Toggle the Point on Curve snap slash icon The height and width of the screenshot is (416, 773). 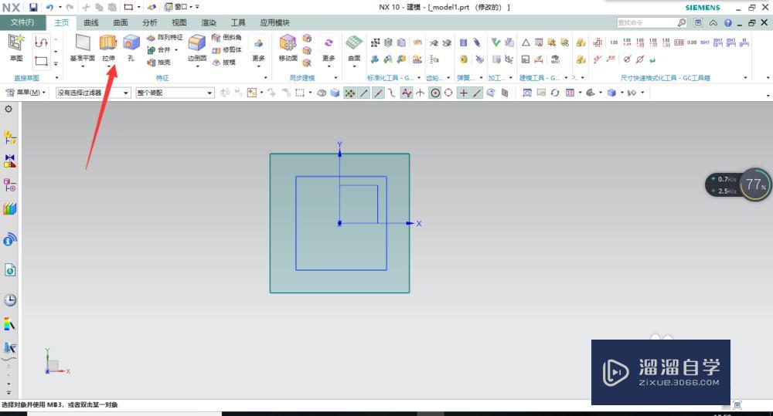click(477, 93)
